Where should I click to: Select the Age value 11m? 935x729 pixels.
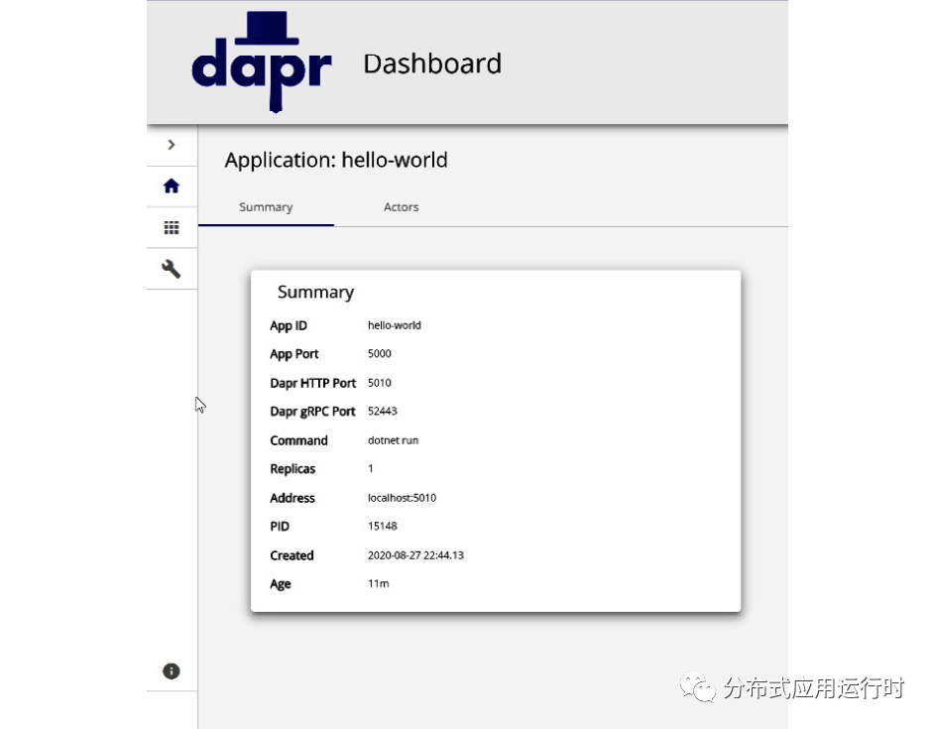click(x=378, y=583)
